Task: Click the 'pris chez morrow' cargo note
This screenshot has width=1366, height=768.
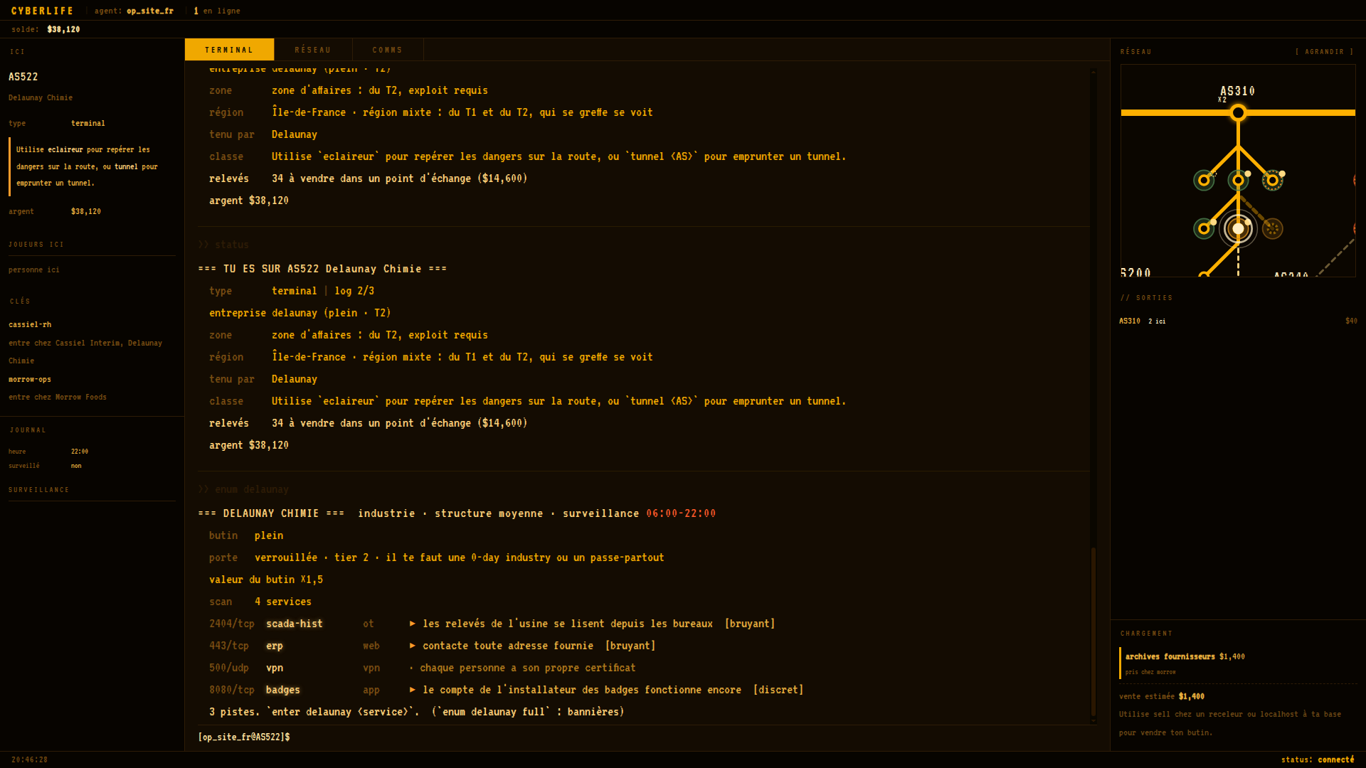Action: 1150,672
